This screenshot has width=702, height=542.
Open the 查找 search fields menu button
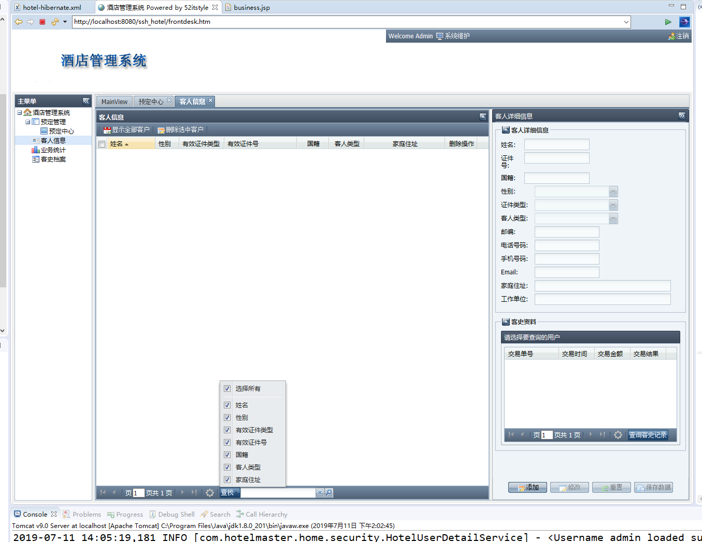229,493
